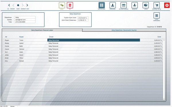Go to next record with SONRAKİ arrow
The width and height of the screenshot is (172, 107).
23,5
